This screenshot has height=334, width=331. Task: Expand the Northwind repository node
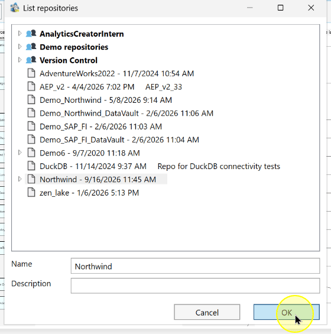pyautogui.click(x=20, y=179)
